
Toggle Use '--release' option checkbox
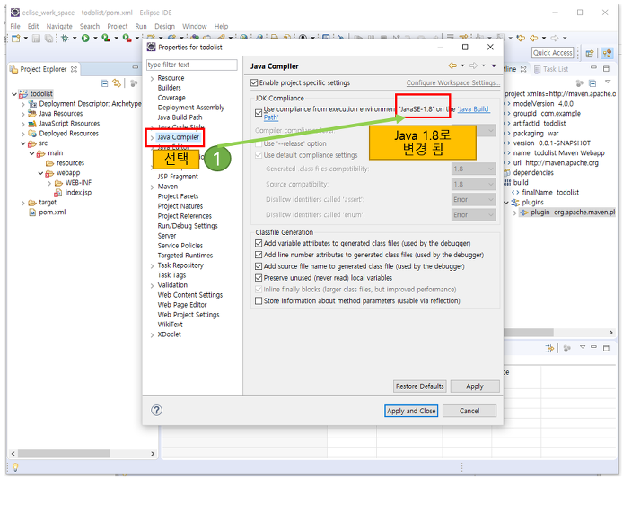tap(259, 143)
